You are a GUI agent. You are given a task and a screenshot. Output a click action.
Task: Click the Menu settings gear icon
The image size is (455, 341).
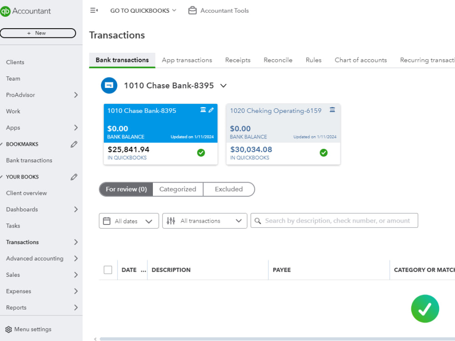[x=9, y=329]
